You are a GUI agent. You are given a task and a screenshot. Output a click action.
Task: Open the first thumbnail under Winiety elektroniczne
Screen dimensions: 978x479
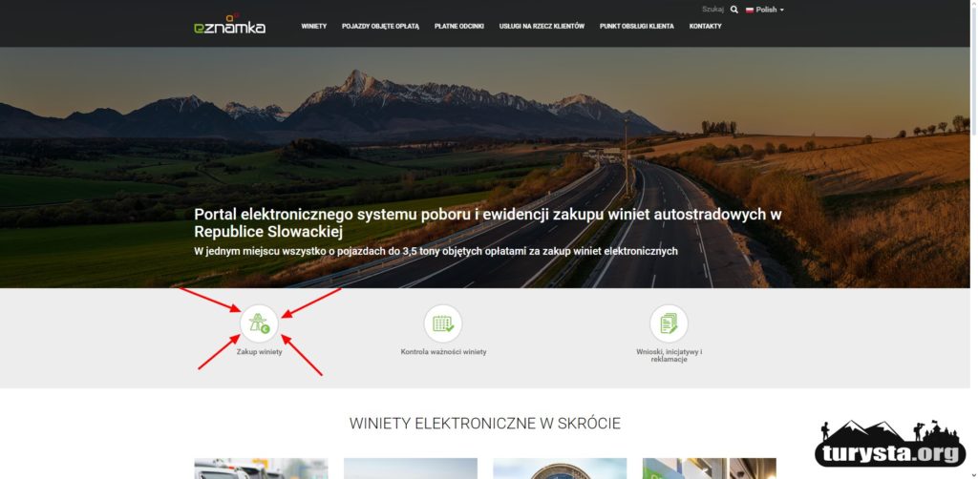click(261, 469)
